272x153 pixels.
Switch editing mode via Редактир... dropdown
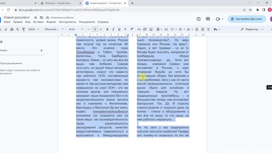[252, 29]
